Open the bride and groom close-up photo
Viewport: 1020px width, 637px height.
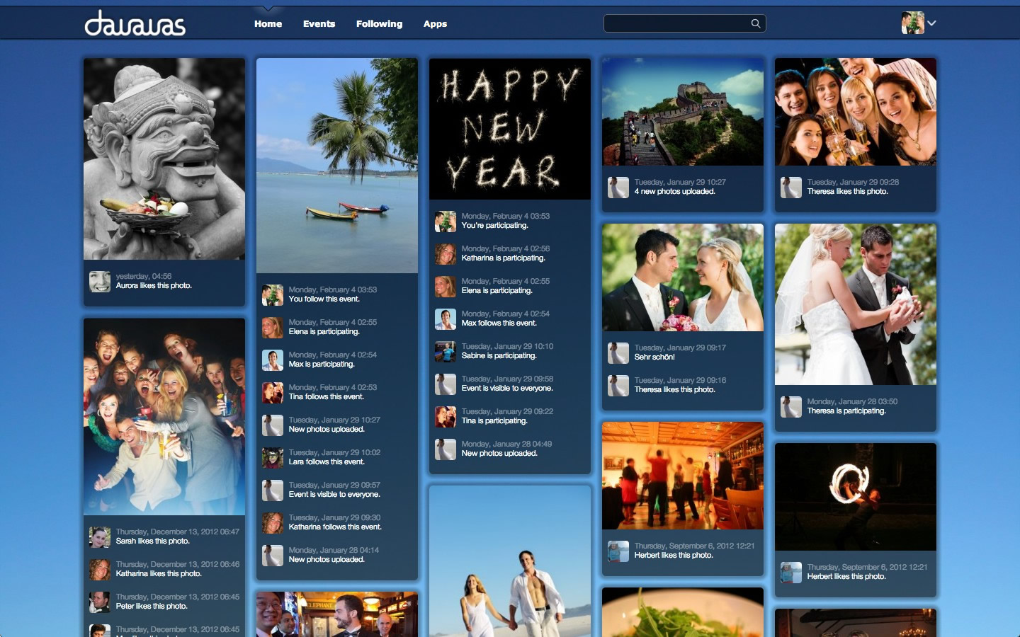(683, 277)
